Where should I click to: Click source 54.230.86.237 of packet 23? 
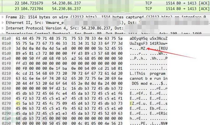[x=66, y=9]
